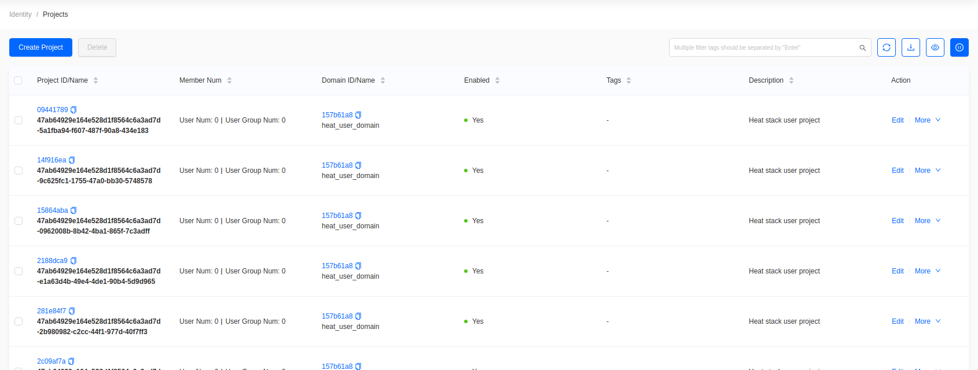Viewport: 978px width, 370px height.
Task: Go to Identity breadcrumb
Action: click(x=20, y=14)
